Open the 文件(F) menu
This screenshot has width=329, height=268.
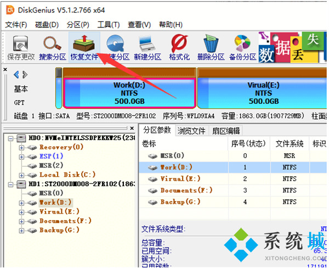click(16, 25)
